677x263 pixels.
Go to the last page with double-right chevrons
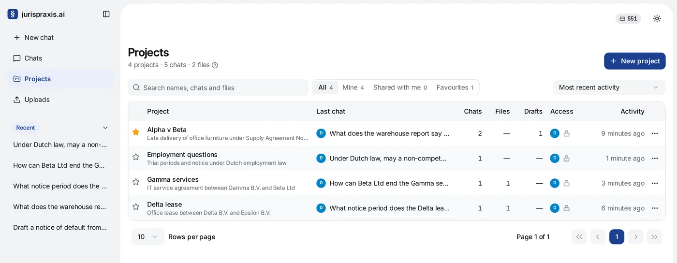[x=654, y=237]
